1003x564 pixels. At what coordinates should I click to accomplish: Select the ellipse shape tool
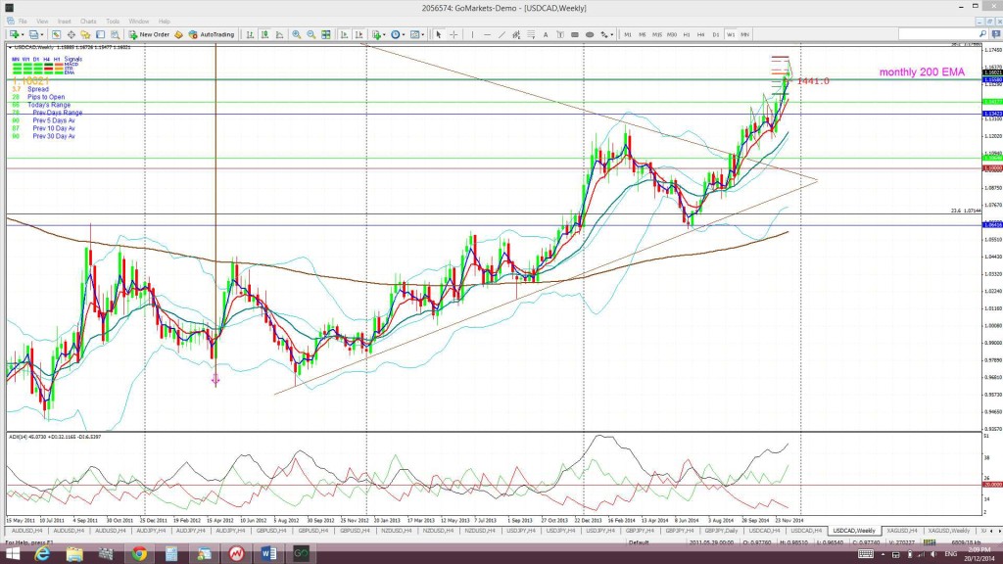pos(590,34)
